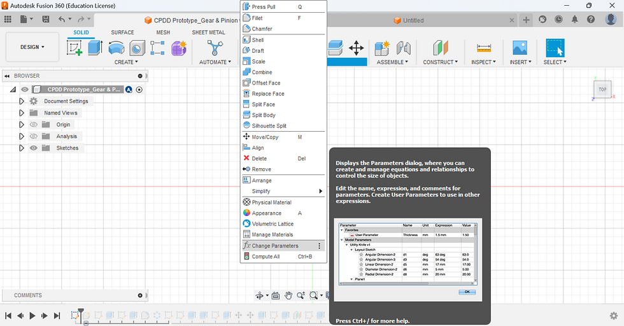
Task: Open the notifications bell
Action: click(574, 19)
